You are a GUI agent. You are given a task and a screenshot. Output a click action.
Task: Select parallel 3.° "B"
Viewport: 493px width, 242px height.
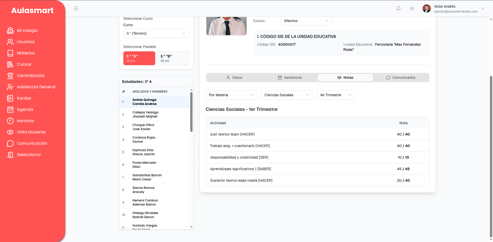[173, 58]
